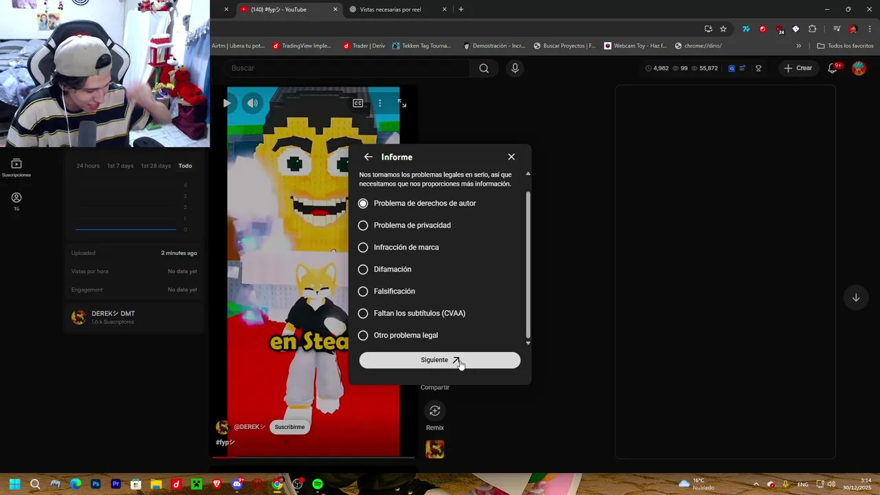Open YouTube notifications bell
880x495 pixels.
833,68
